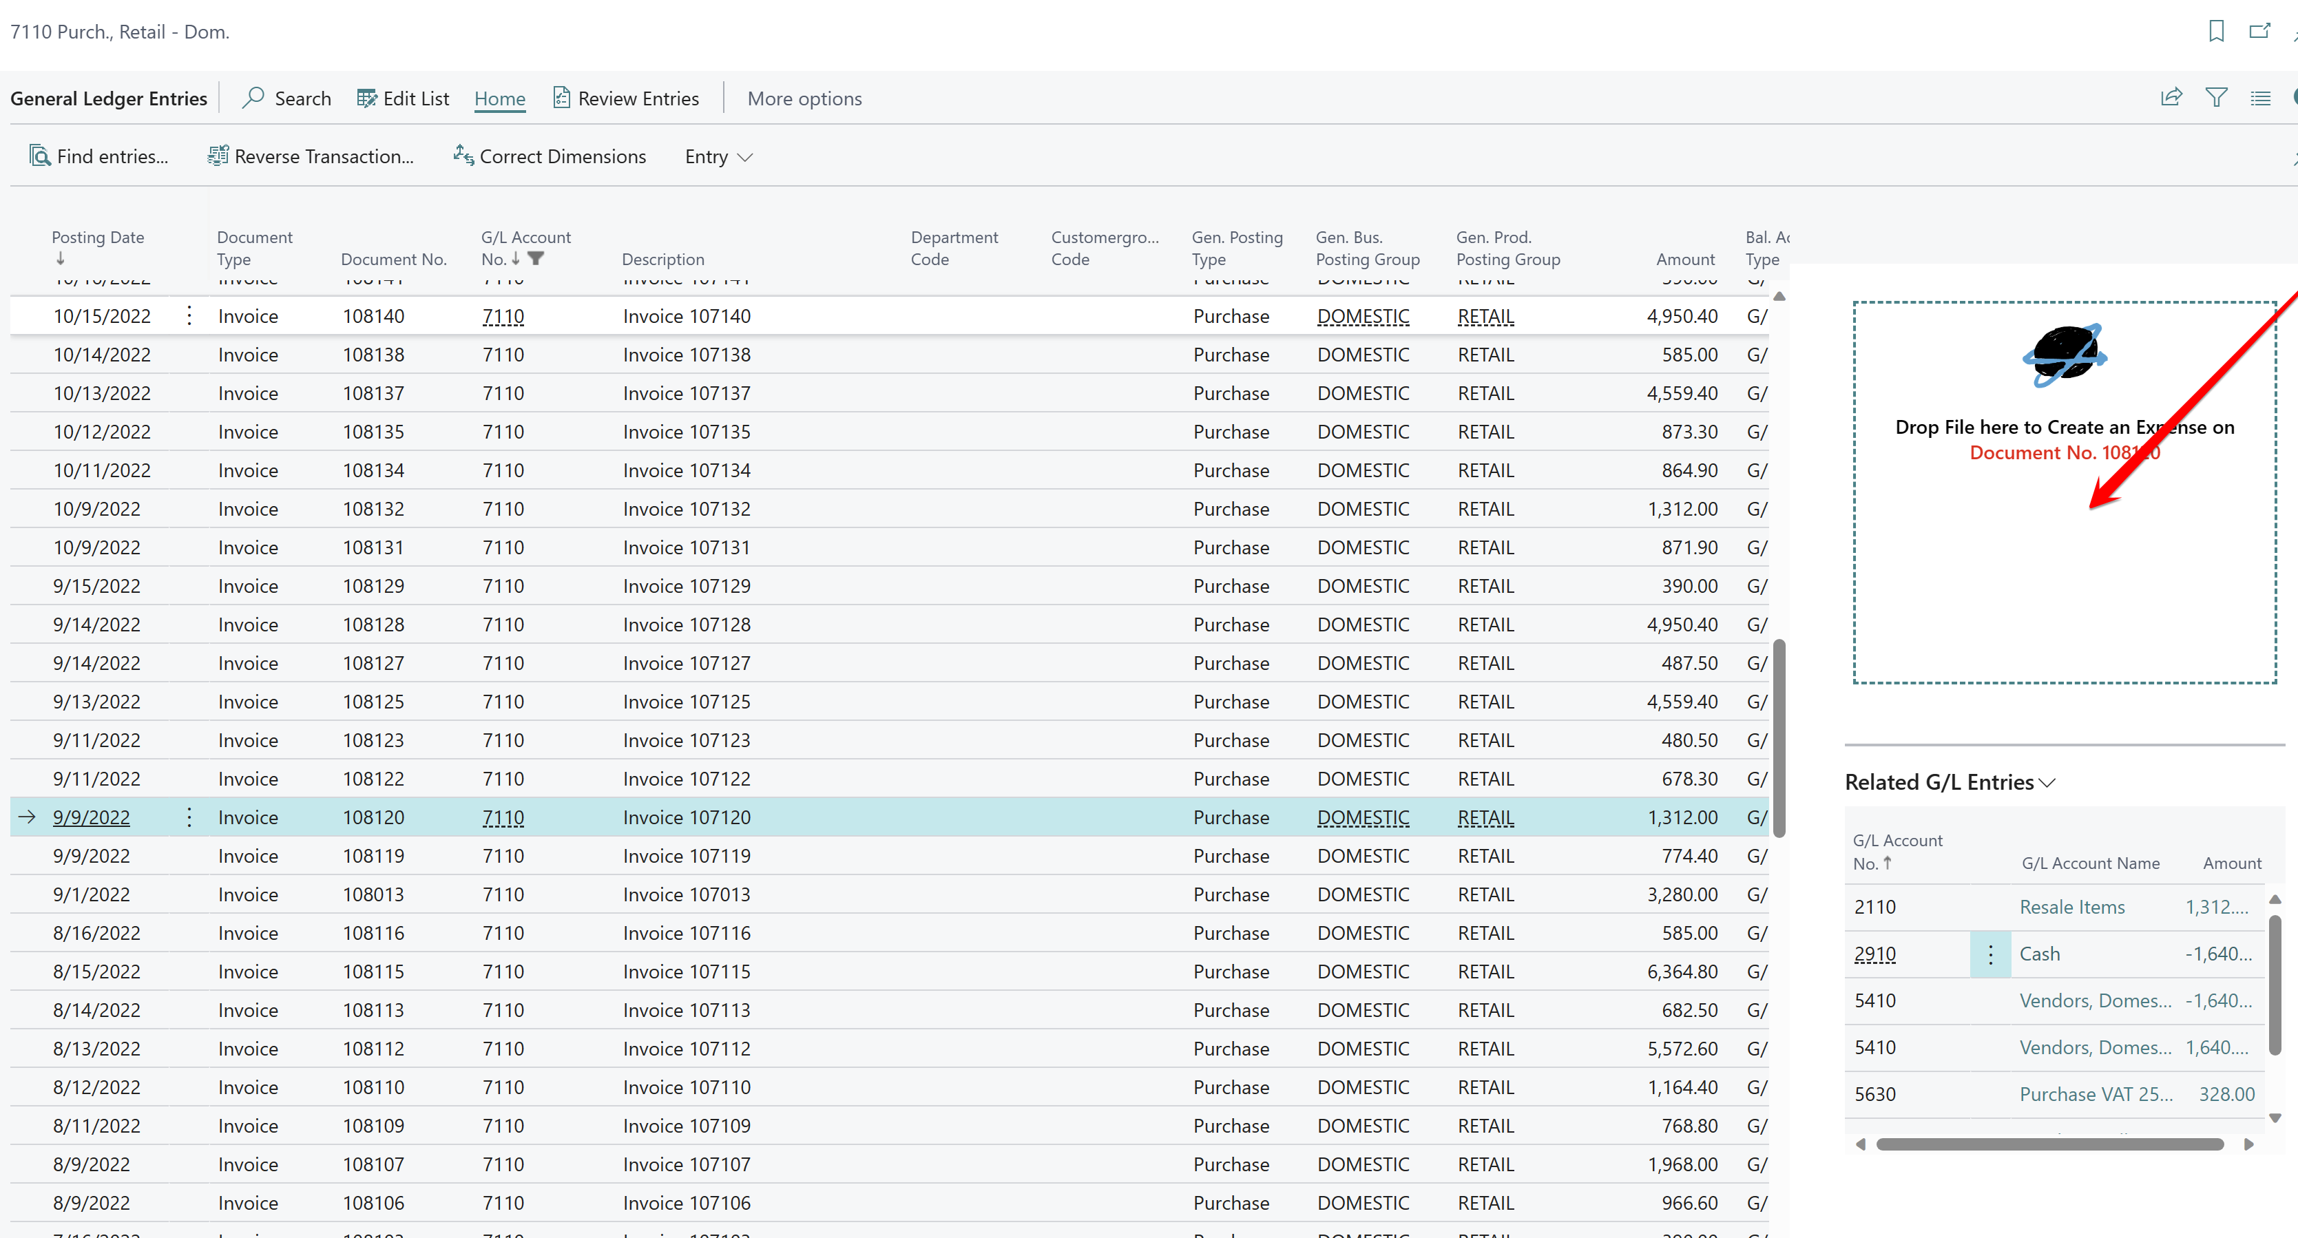
Task: Click right arrow of horizontal scrollbar in Related G/L Entries
Action: pos(2249,1144)
